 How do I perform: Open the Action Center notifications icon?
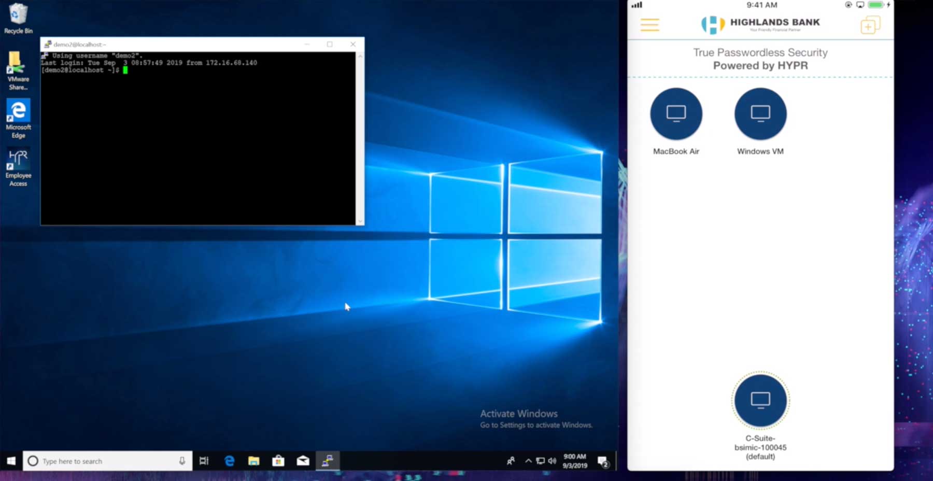coord(603,461)
